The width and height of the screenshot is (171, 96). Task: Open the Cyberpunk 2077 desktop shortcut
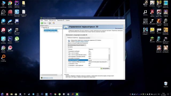[x=159, y=4]
